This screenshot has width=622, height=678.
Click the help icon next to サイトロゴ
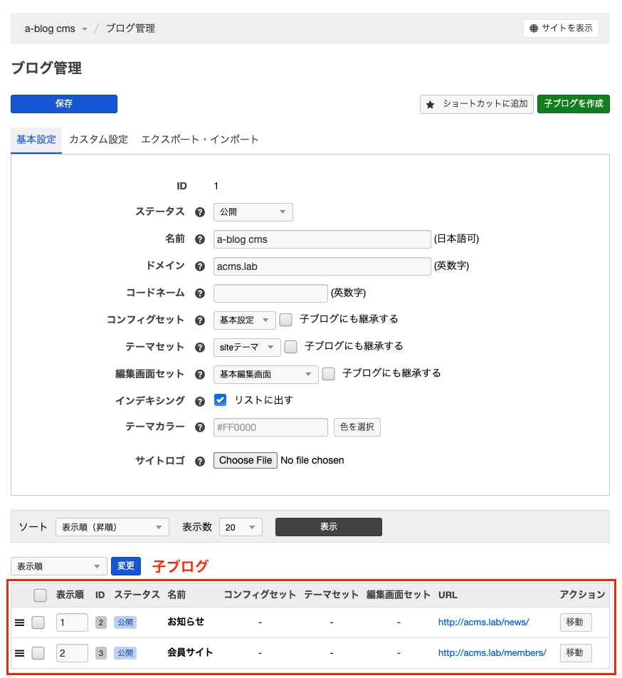[x=200, y=461]
